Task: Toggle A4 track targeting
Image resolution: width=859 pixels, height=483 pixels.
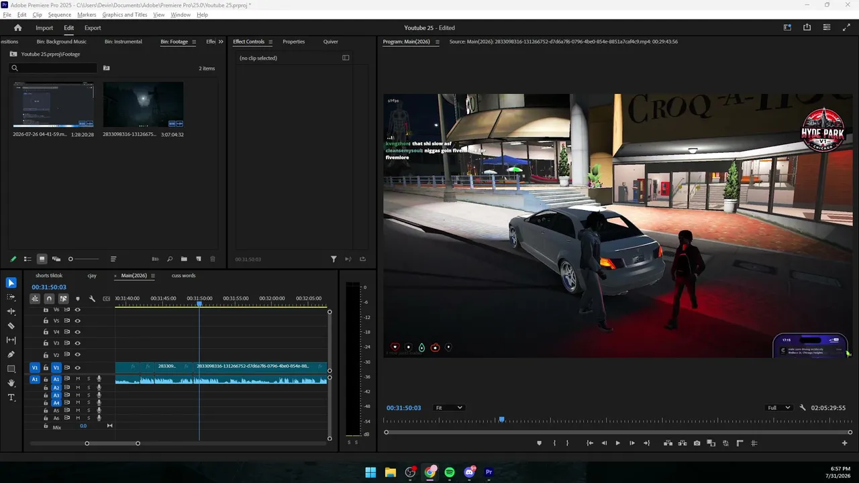Action: [x=56, y=403]
